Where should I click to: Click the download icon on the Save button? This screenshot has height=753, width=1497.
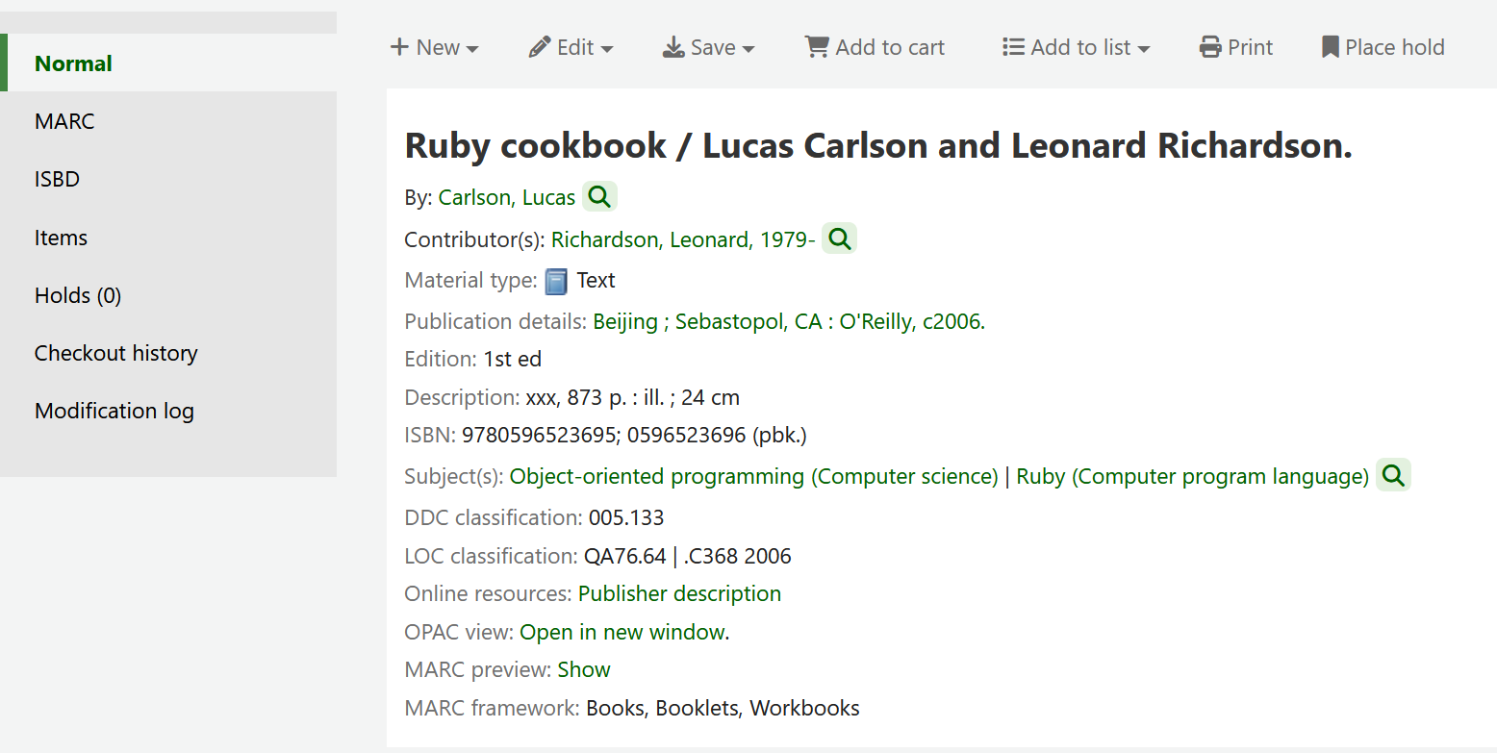click(672, 46)
